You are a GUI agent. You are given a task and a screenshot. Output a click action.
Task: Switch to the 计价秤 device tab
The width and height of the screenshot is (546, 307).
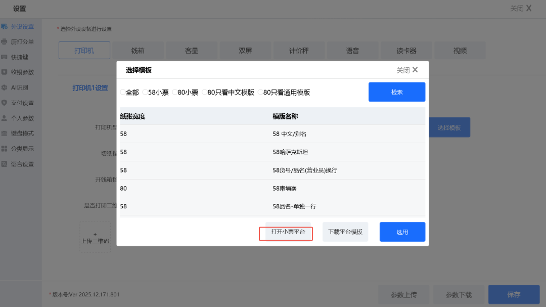[299, 51]
